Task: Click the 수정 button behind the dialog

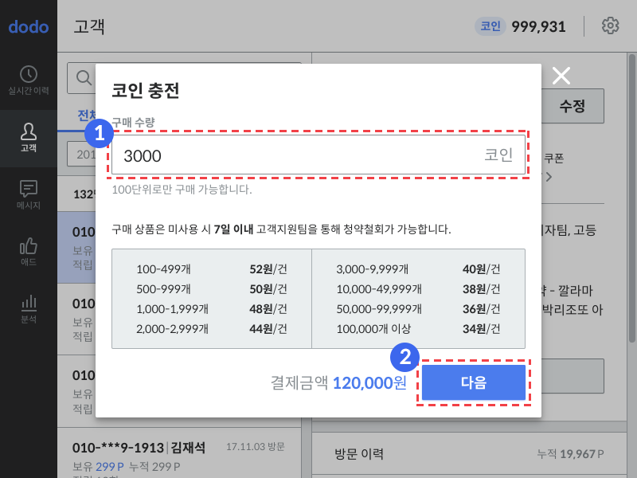Action: (573, 106)
